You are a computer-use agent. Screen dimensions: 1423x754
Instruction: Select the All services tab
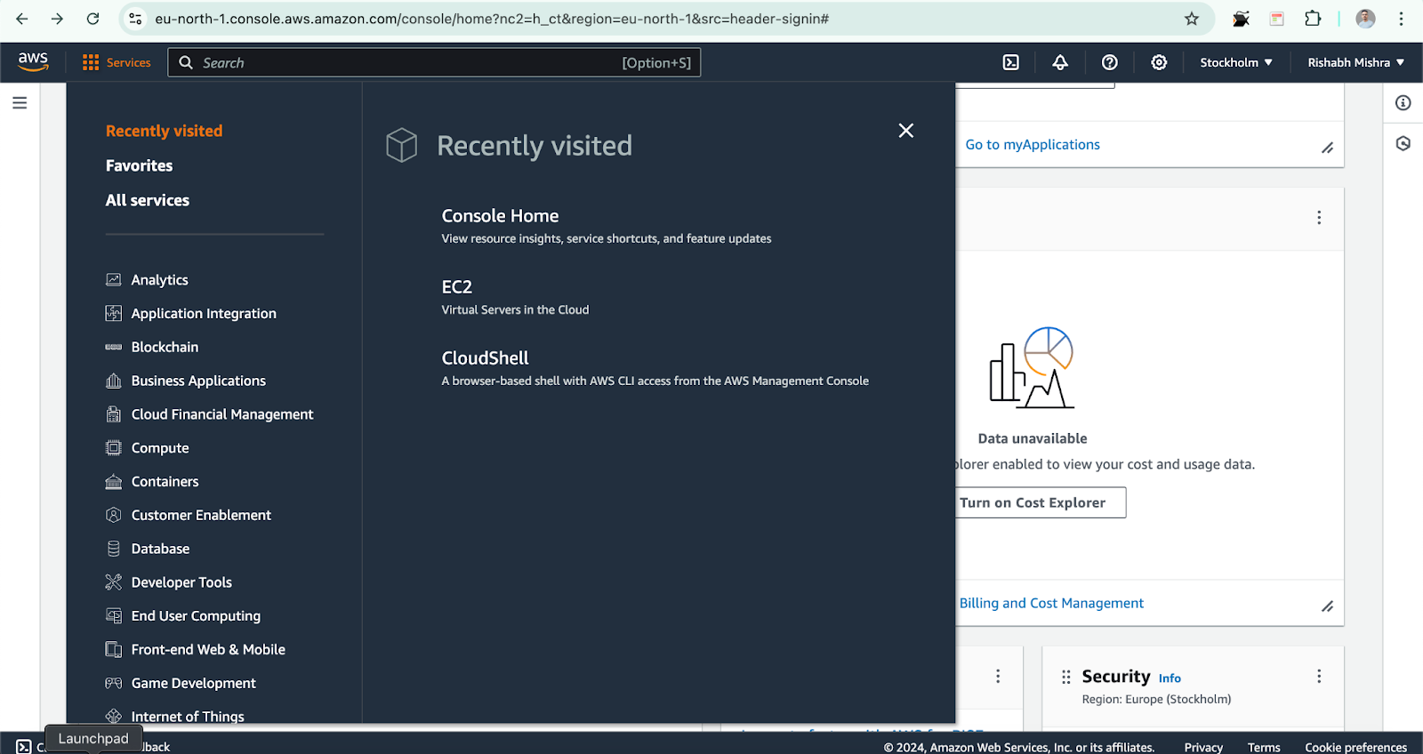148,200
